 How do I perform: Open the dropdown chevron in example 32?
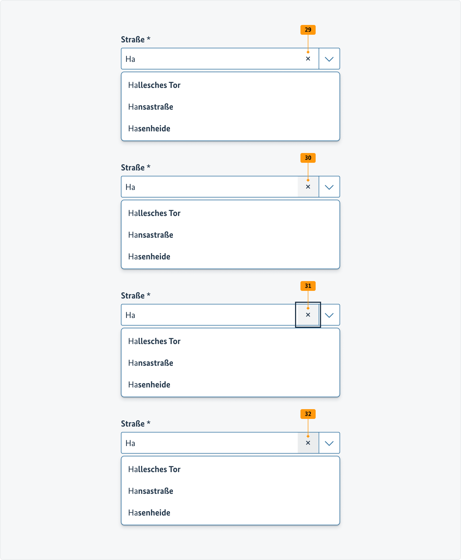pyautogui.click(x=329, y=443)
